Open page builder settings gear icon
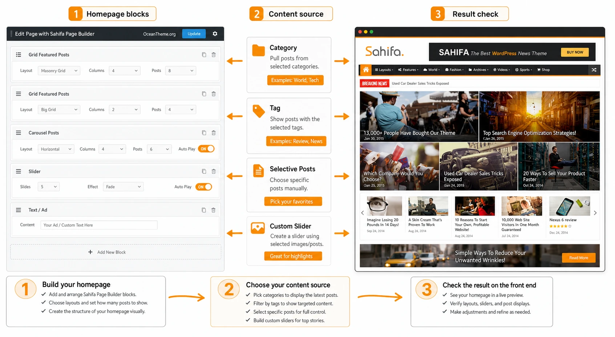 click(x=215, y=34)
